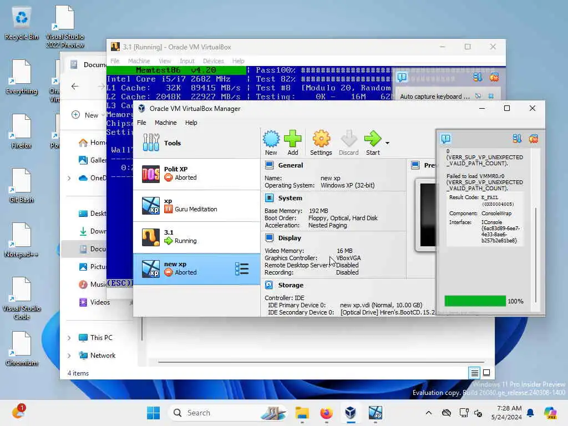Click the Discard toolbar button
The height and width of the screenshot is (426, 568).
(348, 143)
